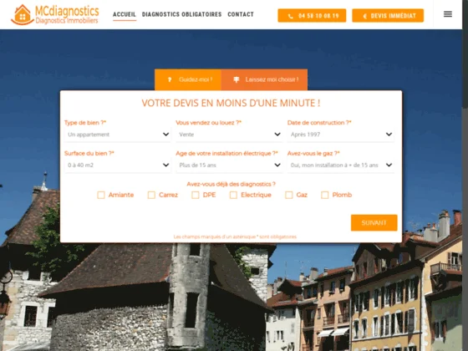
Task: Tick the DPE checkbox
Action: [196, 195]
